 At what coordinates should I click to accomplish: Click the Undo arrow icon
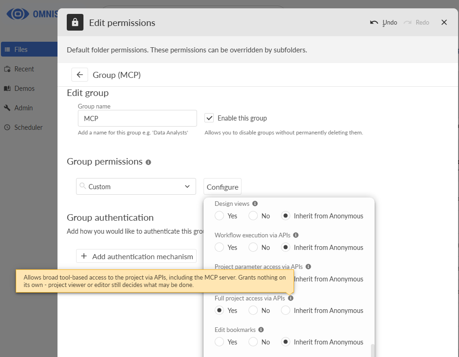[x=374, y=23]
